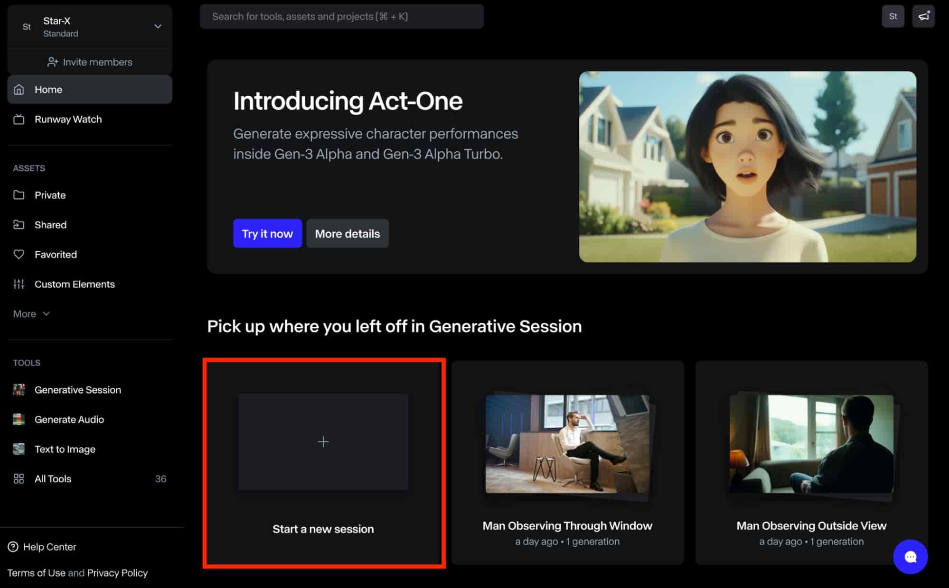Click the Generate Audio tool icon
949x588 pixels.
pyautogui.click(x=19, y=420)
